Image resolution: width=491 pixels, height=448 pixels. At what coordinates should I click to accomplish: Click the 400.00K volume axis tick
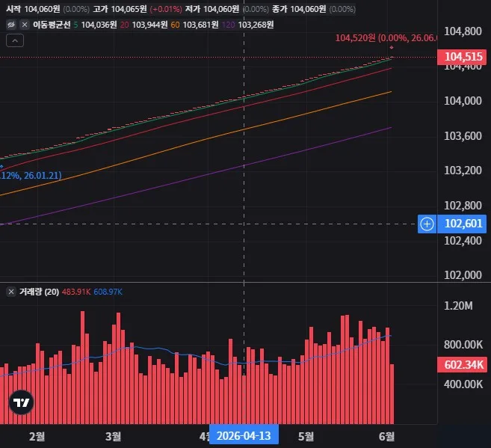(463, 384)
